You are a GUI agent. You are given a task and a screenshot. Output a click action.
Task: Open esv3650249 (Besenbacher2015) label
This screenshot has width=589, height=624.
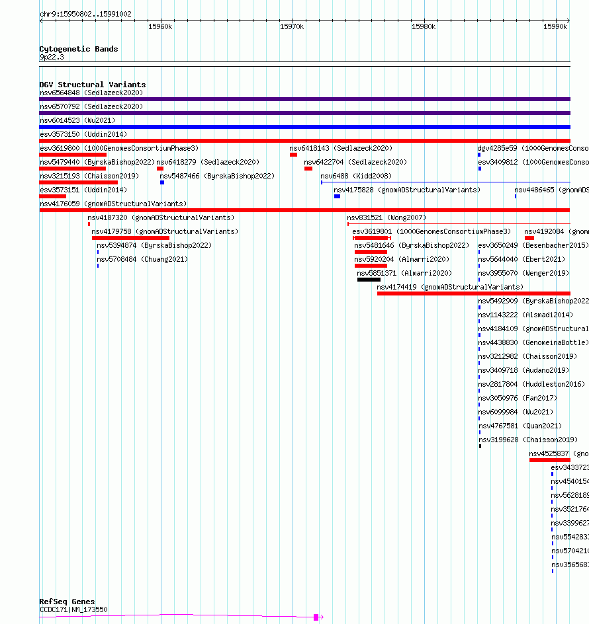[533, 245]
